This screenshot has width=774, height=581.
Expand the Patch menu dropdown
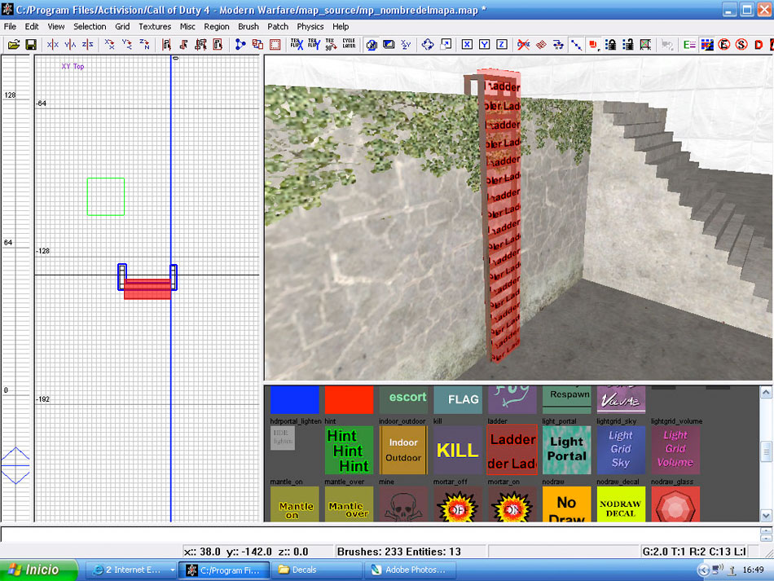pos(278,26)
